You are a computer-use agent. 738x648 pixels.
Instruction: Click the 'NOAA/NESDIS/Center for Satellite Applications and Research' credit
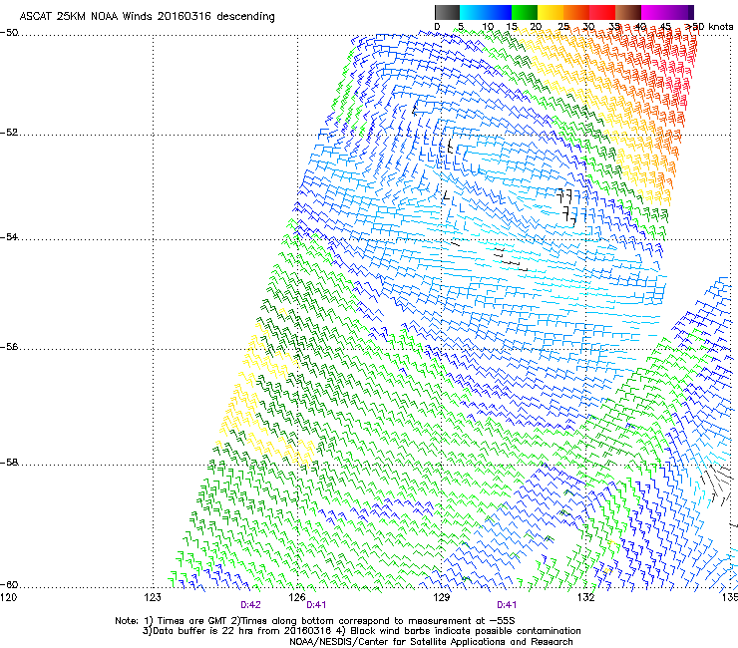431,642
